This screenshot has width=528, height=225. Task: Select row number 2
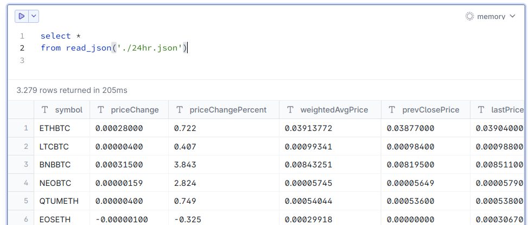21,146
